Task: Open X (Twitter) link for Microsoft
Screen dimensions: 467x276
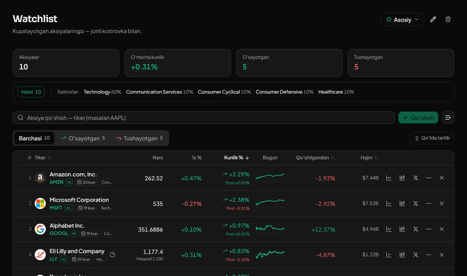Action: coord(416,203)
